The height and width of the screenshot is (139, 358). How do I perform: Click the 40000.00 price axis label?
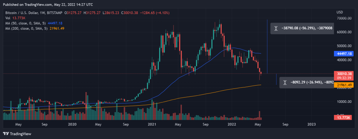tap(344, 60)
